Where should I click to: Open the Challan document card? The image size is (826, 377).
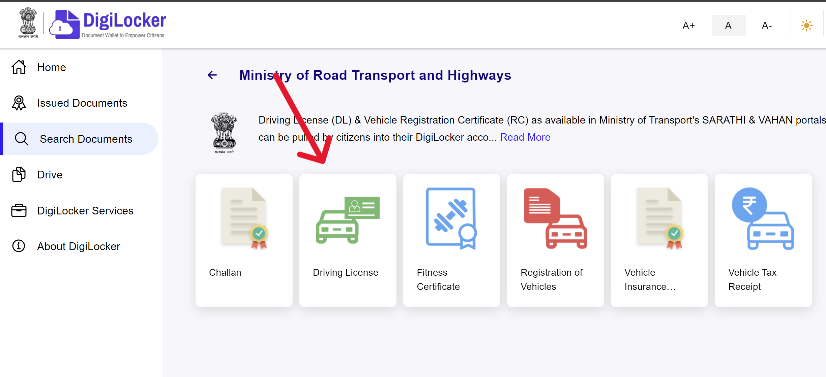tap(244, 241)
